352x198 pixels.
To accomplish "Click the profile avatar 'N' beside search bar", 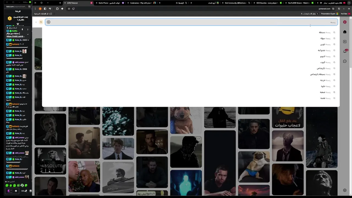I will click(41, 22).
